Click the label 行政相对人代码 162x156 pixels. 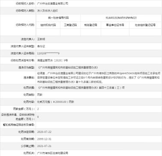tap(25, 25)
